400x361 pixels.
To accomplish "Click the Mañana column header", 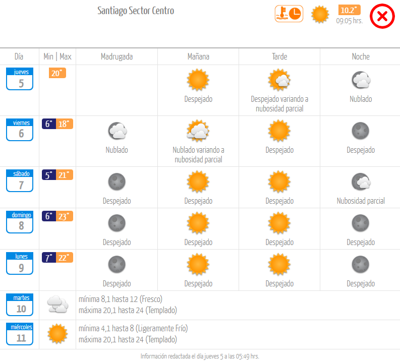I will tap(198, 56).
